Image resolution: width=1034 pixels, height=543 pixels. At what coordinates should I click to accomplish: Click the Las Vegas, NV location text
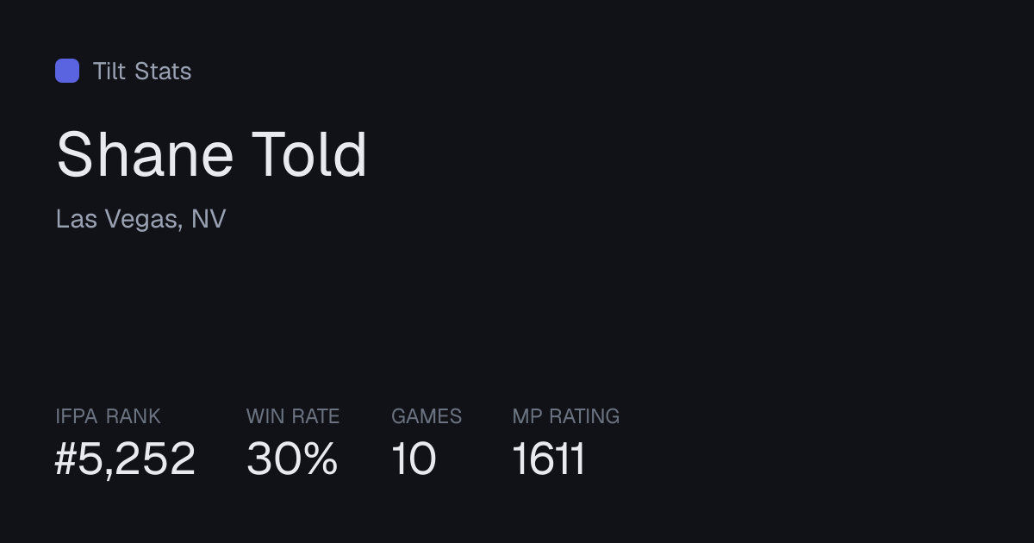tap(140, 219)
